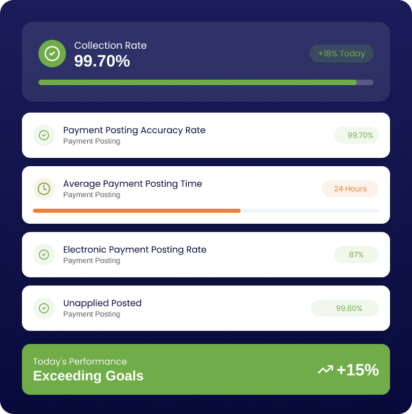Click the 99.70% accuracy rate badge
This screenshot has height=414, width=412.
[x=356, y=135]
